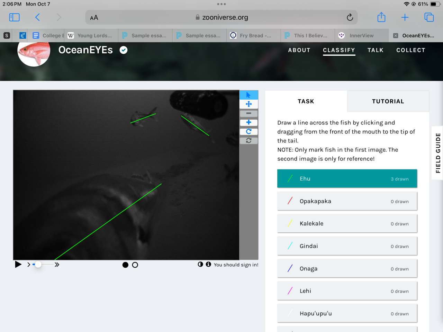The width and height of the screenshot is (443, 332).
Task: Open the blue pinned tab
Action: pyautogui.click(x=22, y=35)
